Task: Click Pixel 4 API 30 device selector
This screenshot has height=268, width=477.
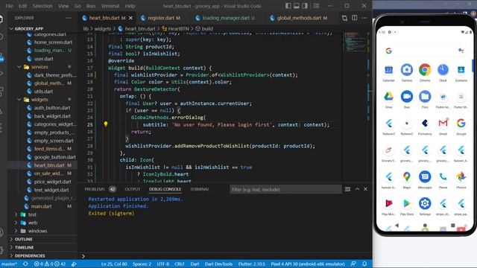Action: pyautogui.click(x=308, y=264)
